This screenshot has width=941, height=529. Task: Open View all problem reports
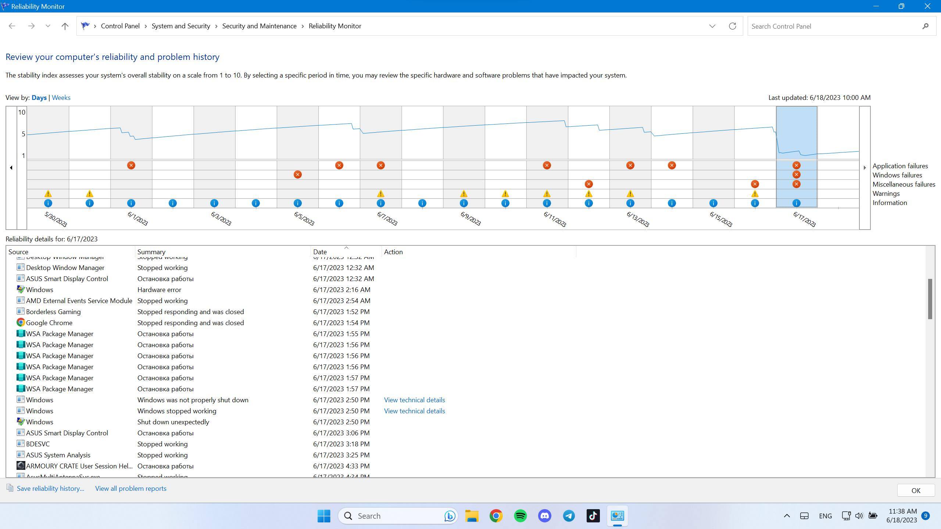(x=130, y=489)
